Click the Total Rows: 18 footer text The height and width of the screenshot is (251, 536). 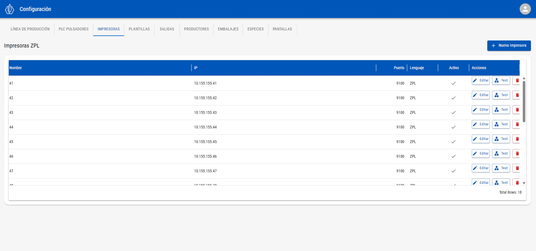pyautogui.click(x=510, y=192)
